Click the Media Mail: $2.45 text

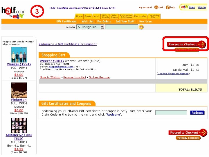[186, 70]
